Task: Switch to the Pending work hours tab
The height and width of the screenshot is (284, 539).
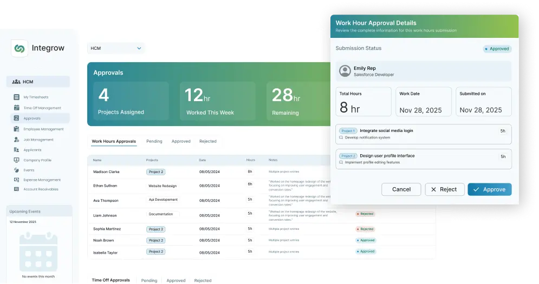Action: coord(154,141)
